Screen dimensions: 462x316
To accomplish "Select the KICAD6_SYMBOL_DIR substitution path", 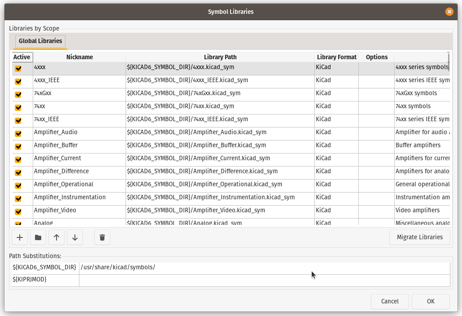I will click(x=265, y=267).
